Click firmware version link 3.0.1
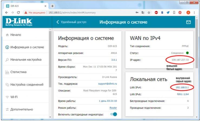This screenshot has width=200, height=121. tap(114, 60)
